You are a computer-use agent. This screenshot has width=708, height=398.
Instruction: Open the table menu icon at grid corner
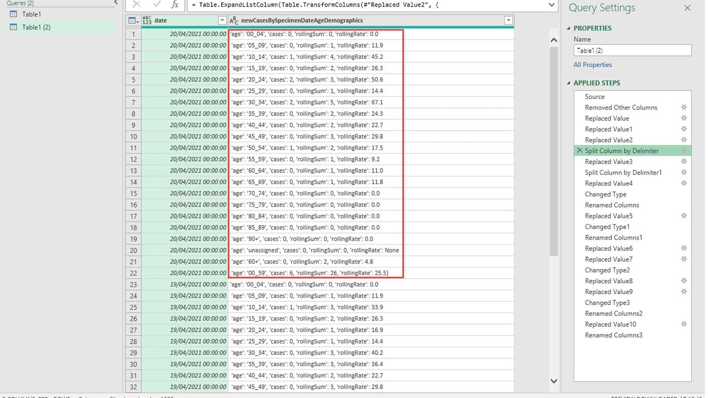[x=133, y=21]
